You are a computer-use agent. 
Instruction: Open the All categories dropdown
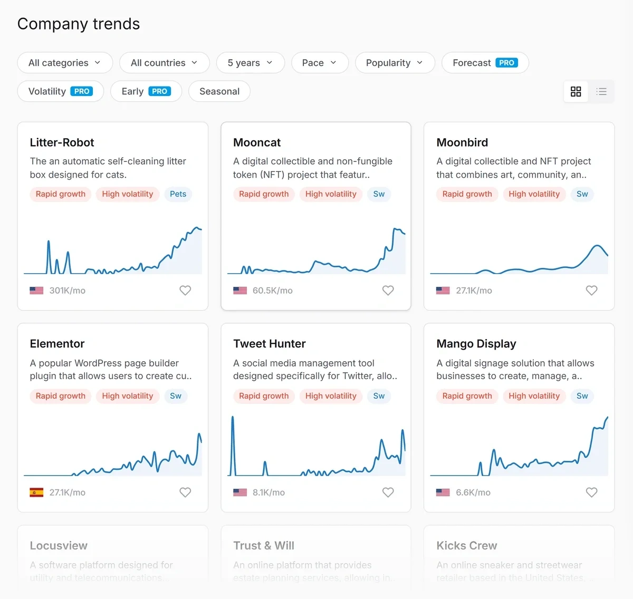pos(65,63)
